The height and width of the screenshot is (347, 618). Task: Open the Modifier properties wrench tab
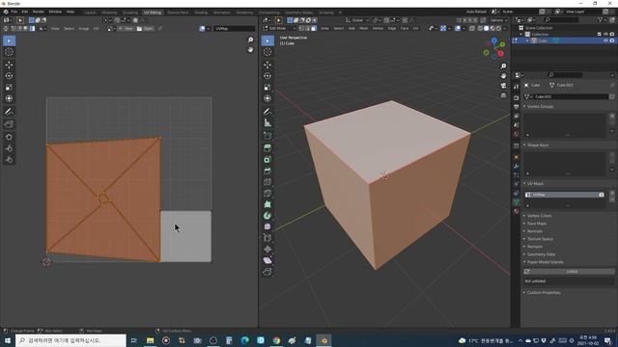(517, 166)
